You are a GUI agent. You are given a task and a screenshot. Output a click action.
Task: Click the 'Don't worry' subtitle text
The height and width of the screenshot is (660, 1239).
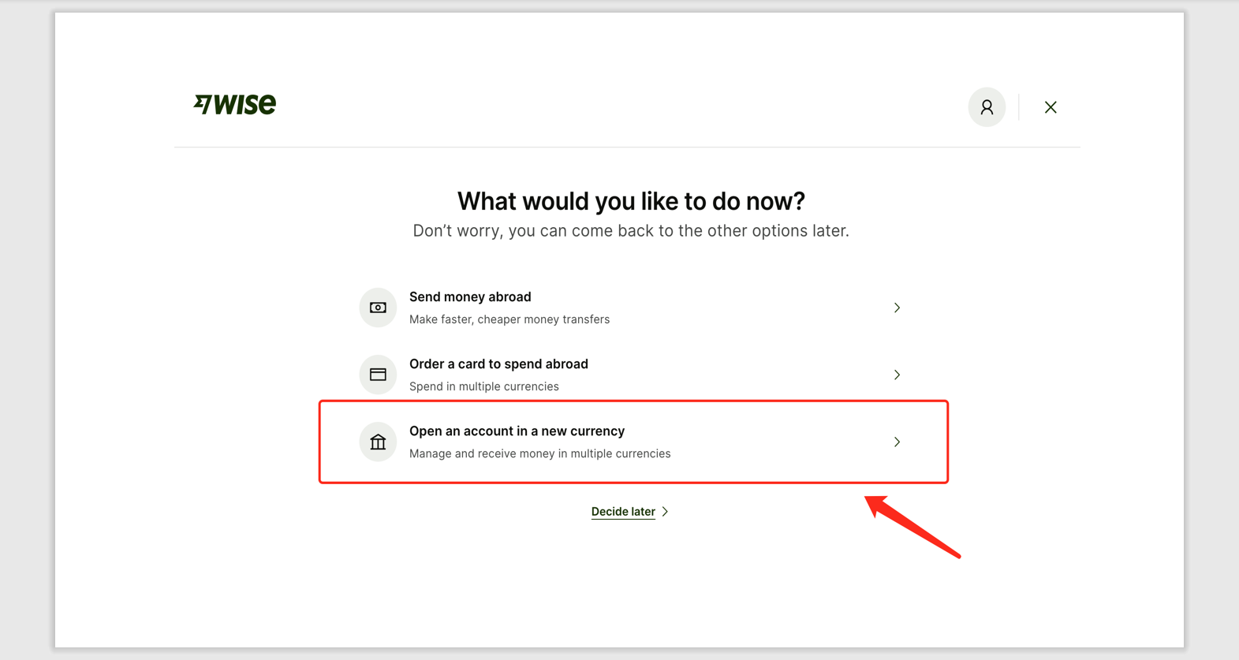tap(631, 231)
